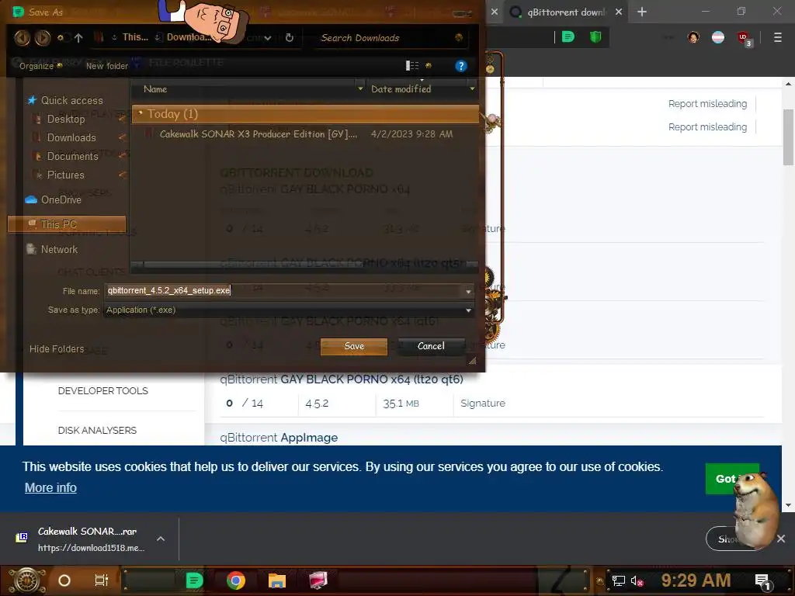Sort files by Date modified column

tap(401, 89)
